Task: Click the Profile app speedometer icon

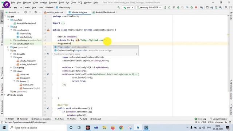Action: 187,7
